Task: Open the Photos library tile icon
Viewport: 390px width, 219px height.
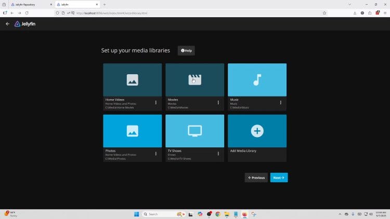Action: [x=132, y=131]
